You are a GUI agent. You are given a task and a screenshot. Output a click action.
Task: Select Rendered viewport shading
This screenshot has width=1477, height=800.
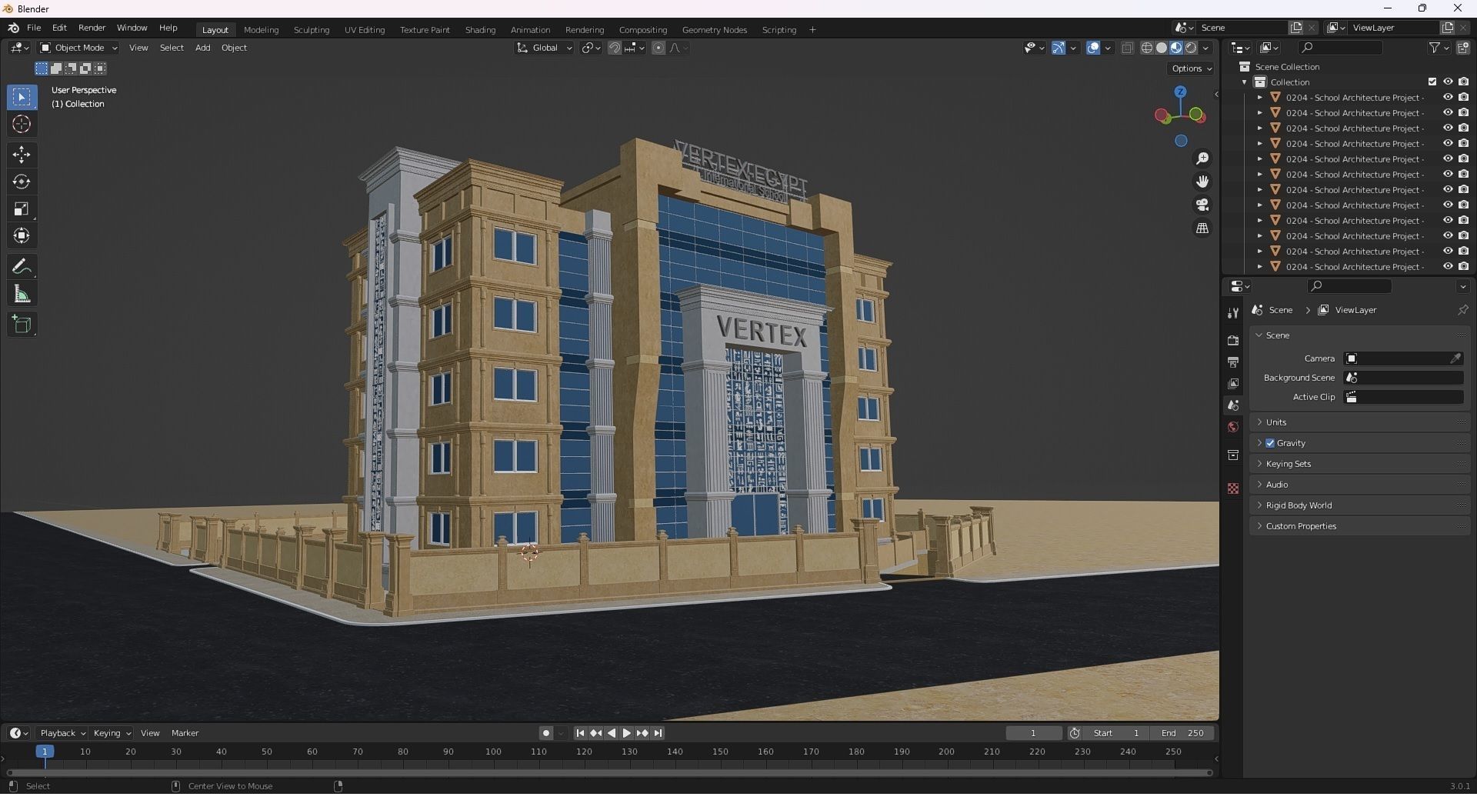pyautogui.click(x=1191, y=48)
